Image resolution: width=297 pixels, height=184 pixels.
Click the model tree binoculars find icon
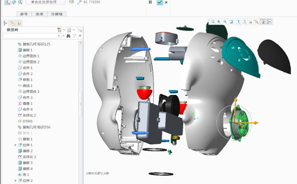[68, 36]
